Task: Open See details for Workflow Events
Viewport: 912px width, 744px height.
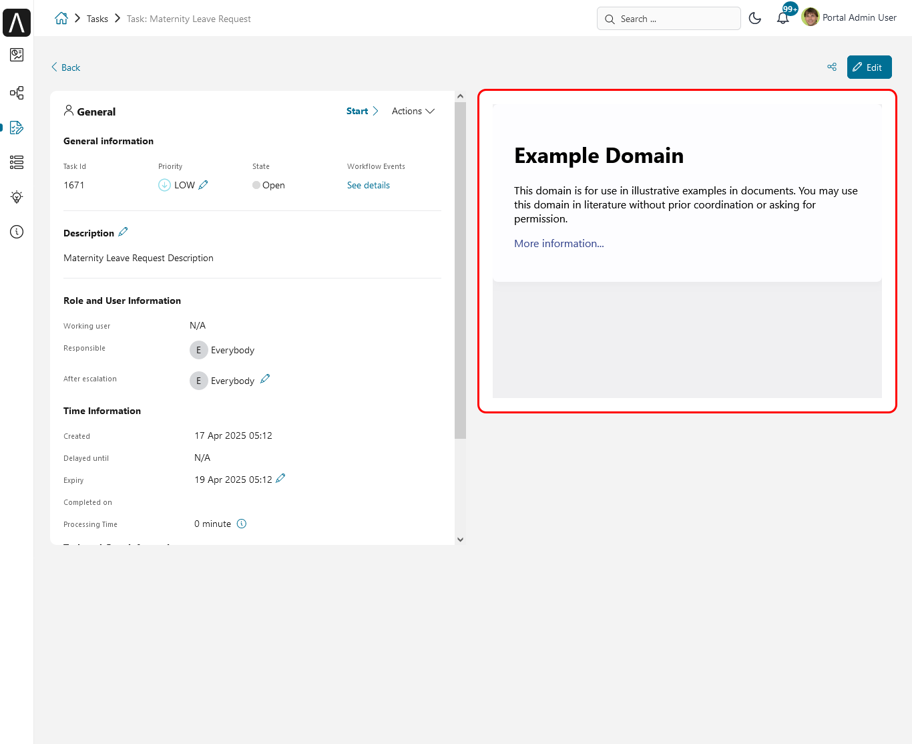Action: (369, 185)
